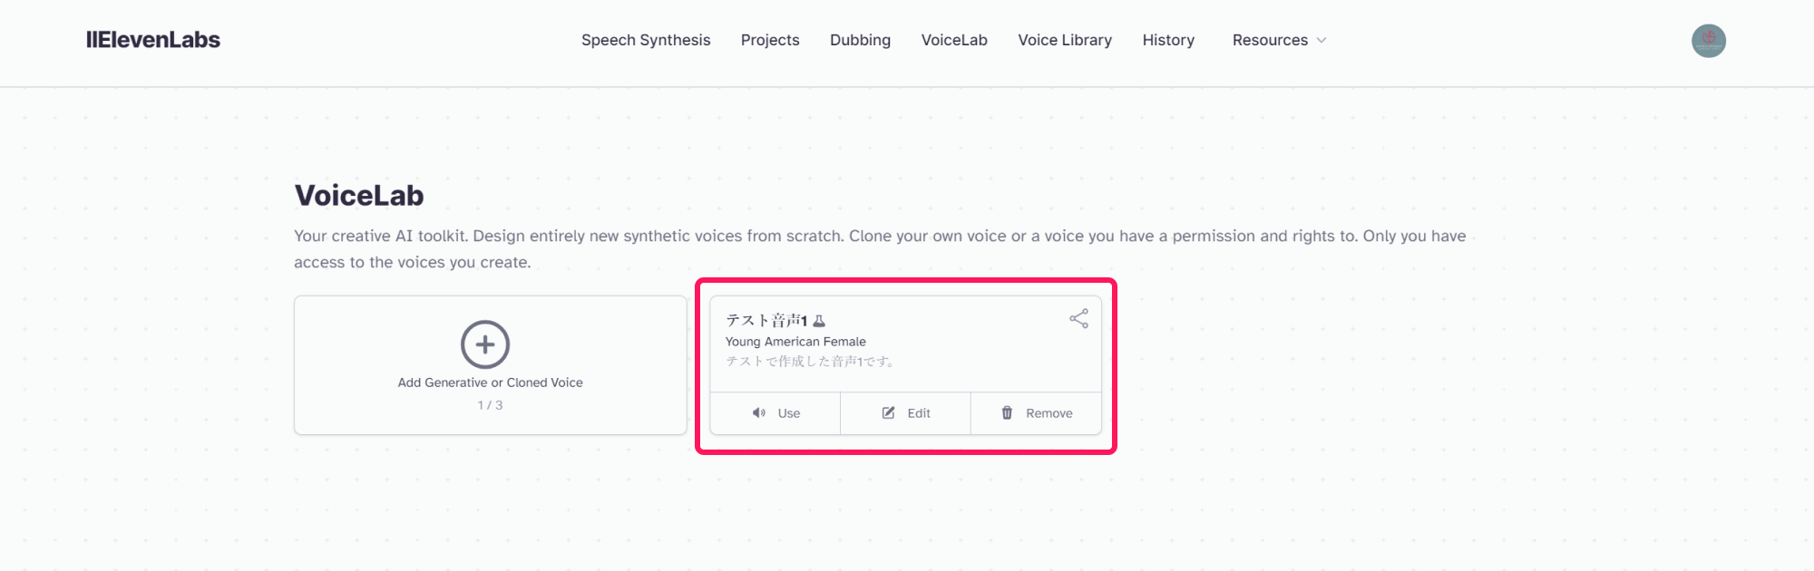Click the plus circle icon to add voice
The width and height of the screenshot is (1814, 571).
[x=485, y=344]
